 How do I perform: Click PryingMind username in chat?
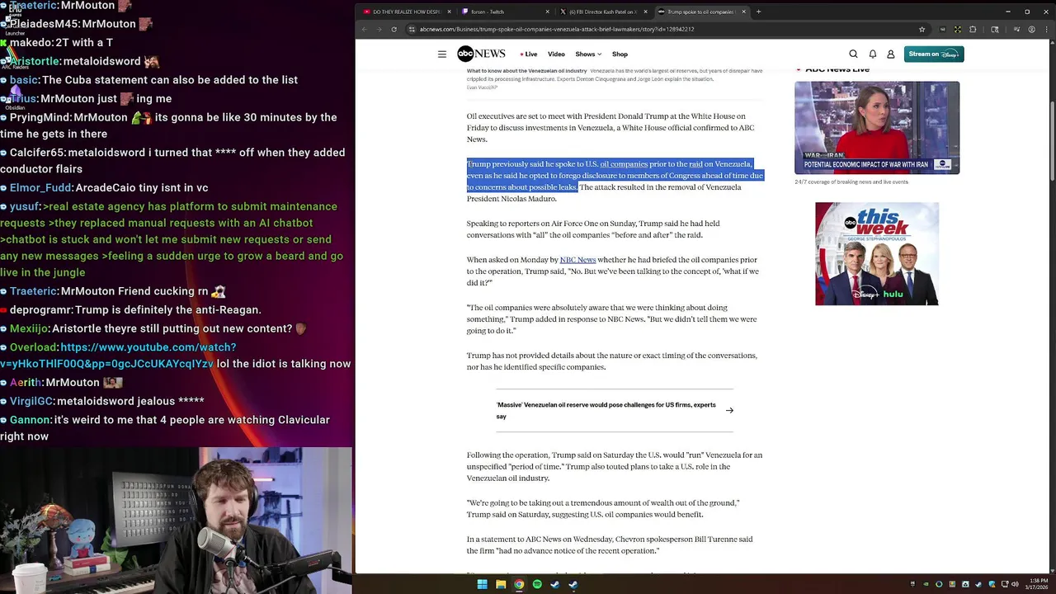pos(40,117)
